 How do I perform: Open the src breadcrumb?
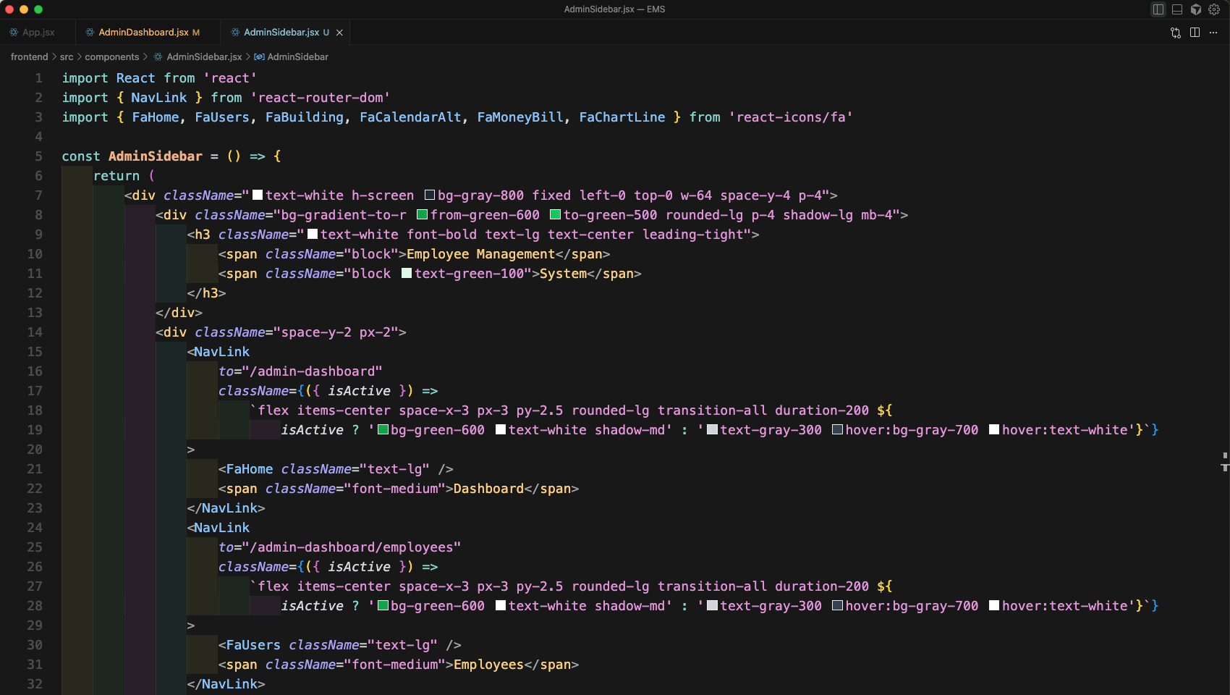click(x=67, y=56)
